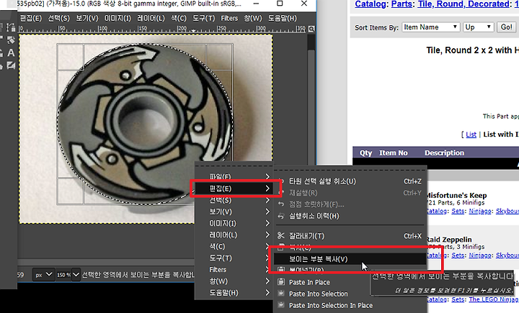Open 편집(E) in GIMP's top menu bar

pos(31,18)
